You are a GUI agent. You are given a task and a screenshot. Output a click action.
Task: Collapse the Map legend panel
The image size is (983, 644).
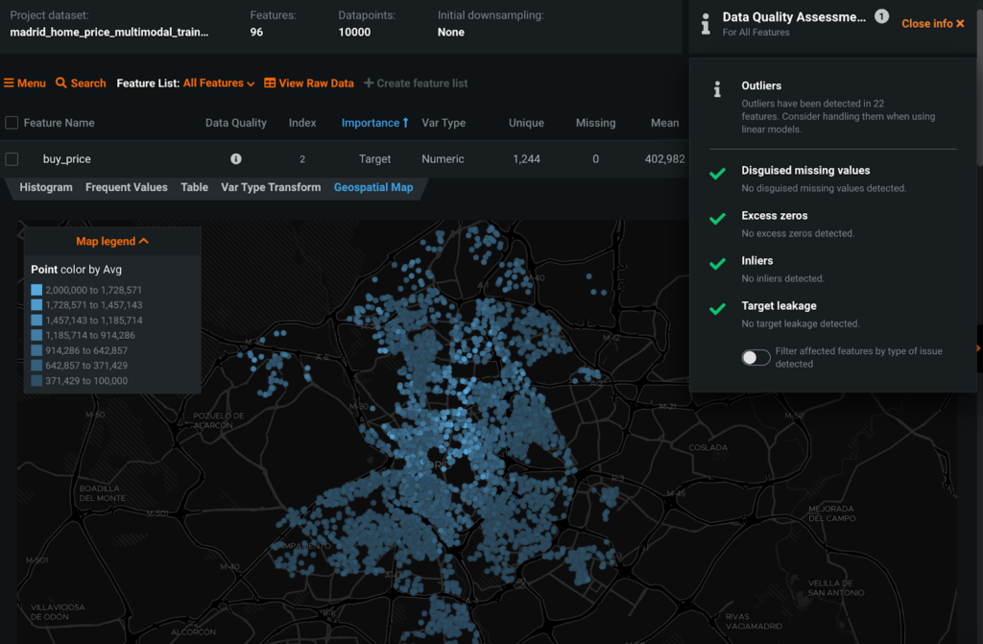(x=112, y=241)
